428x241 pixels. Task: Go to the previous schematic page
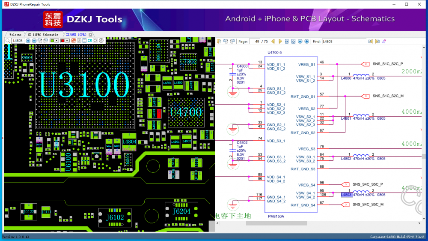[274, 42]
